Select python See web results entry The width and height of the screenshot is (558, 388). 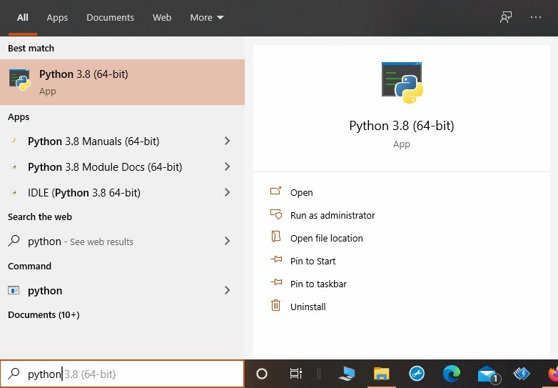tap(122, 242)
